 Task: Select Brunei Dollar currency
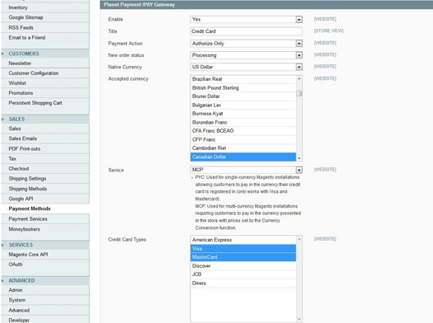[243, 96]
